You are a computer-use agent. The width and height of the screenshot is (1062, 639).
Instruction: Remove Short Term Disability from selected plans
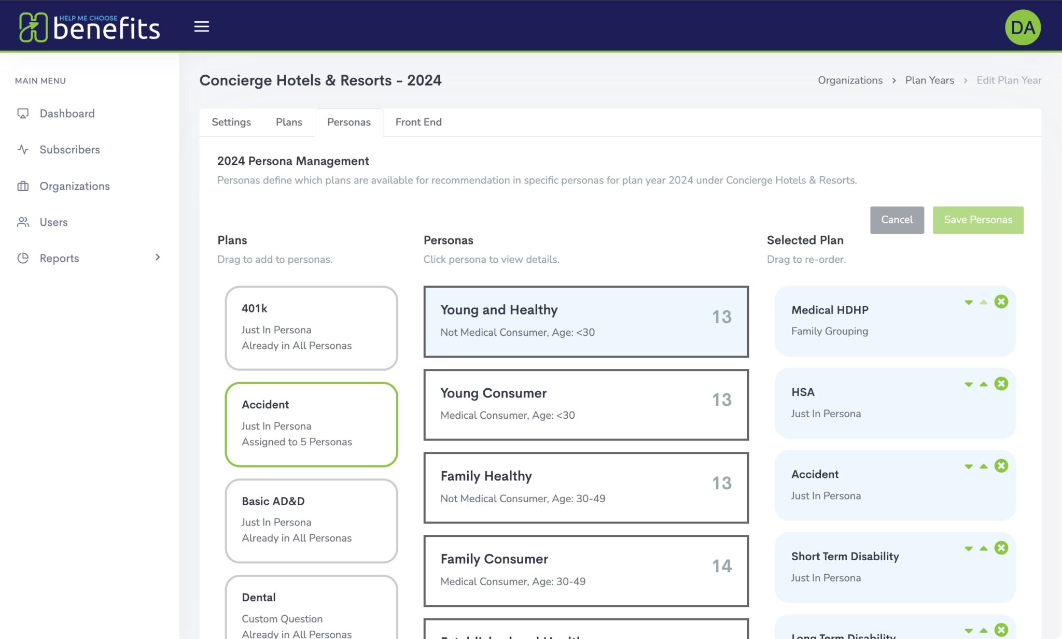(1001, 547)
